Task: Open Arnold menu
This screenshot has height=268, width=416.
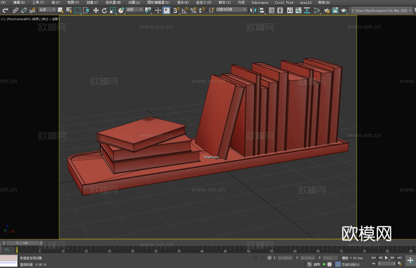Action: pos(306,2)
